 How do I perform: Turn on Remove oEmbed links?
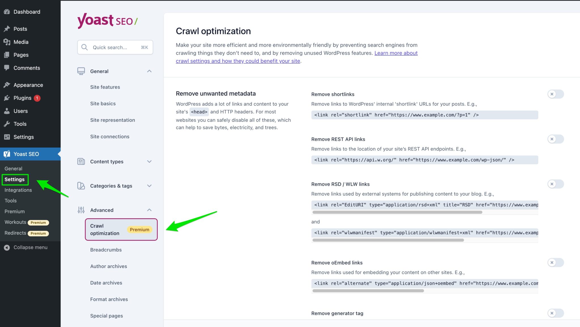556,262
